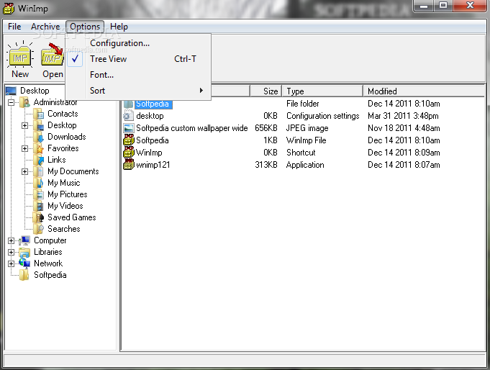Click the Contacts folder icon in tree
This screenshot has height=370, width=490.
[39, 114]
